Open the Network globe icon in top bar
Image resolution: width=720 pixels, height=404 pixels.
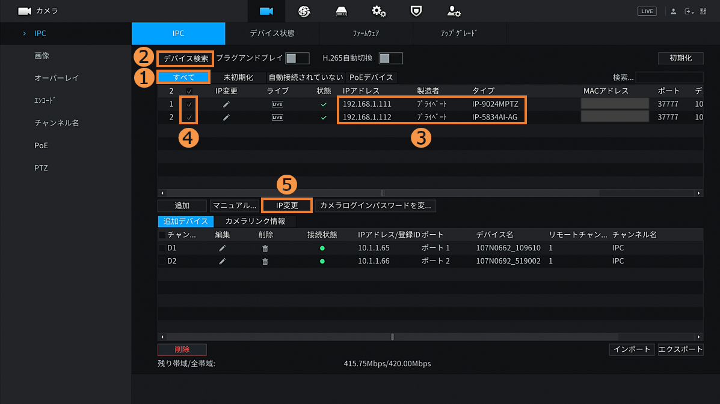click(x=304, y=11)
